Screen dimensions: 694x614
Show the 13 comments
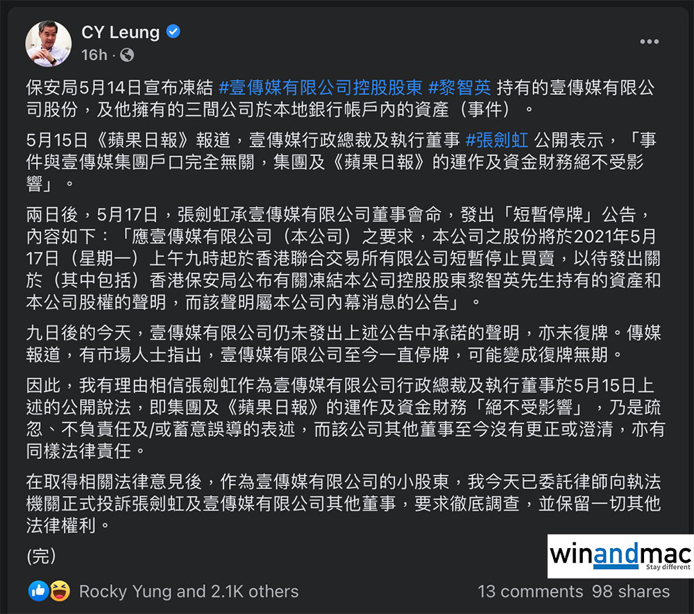pos(530,591)
